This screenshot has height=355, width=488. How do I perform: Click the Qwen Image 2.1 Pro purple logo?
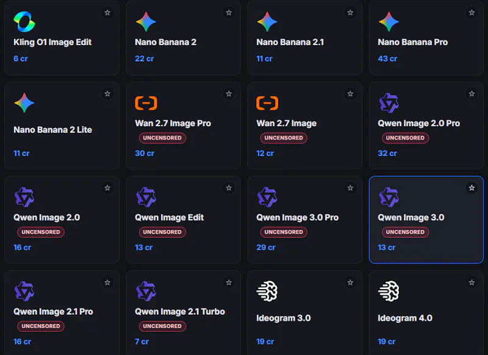pyautogui.click(x=24, y=291)
